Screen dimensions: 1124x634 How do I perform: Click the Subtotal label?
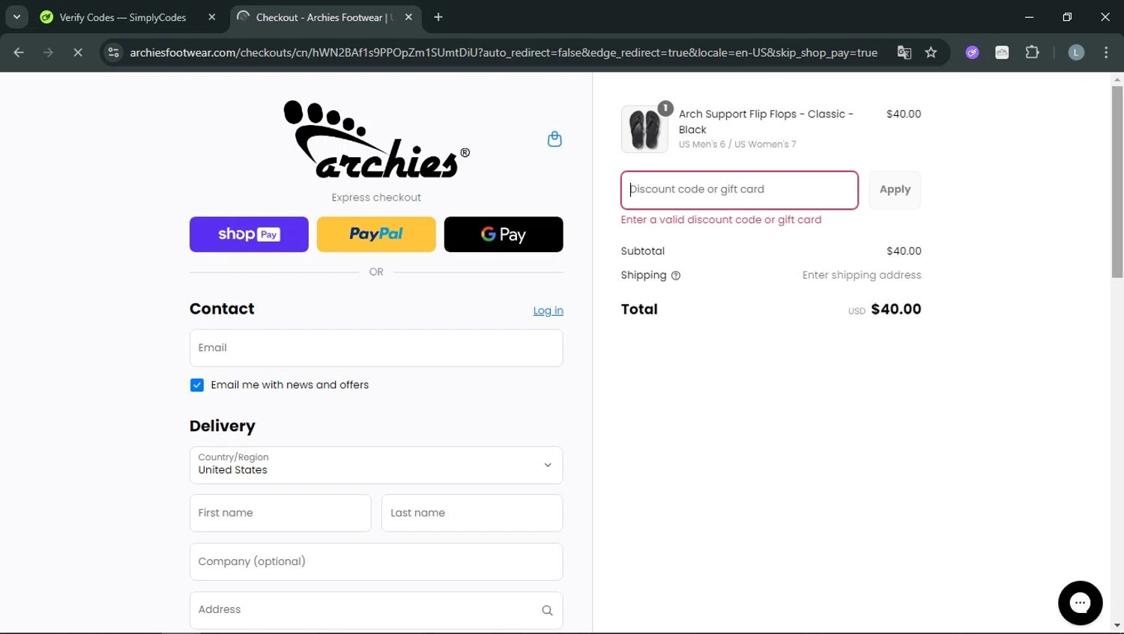click(x=642, y=251)
